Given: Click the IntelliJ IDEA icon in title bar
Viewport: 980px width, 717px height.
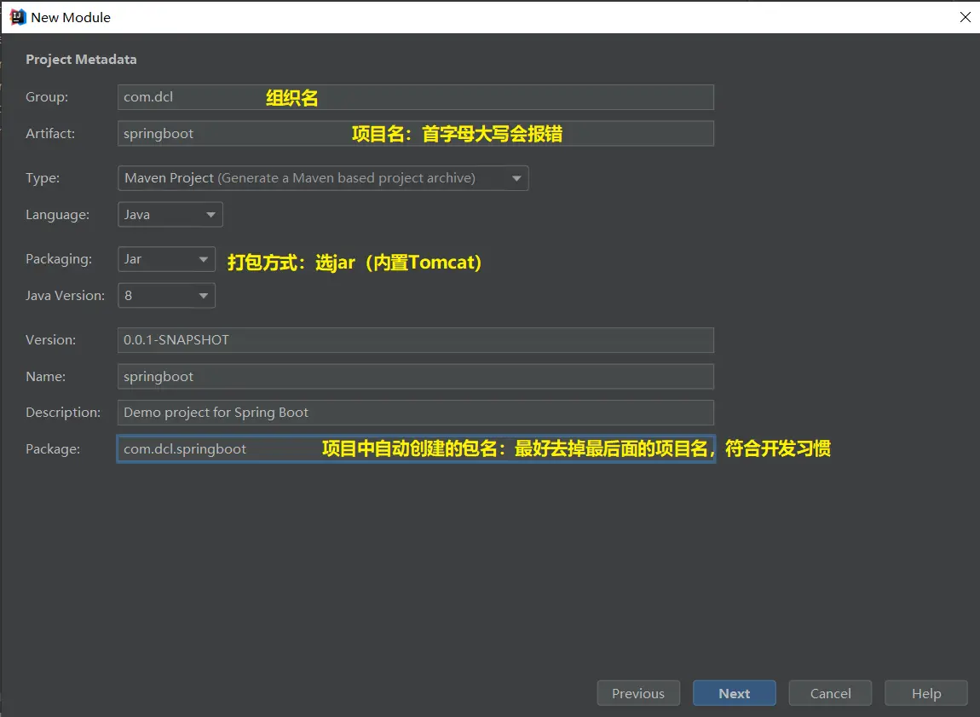Looking at the screenshot, I should click(18, 17).
